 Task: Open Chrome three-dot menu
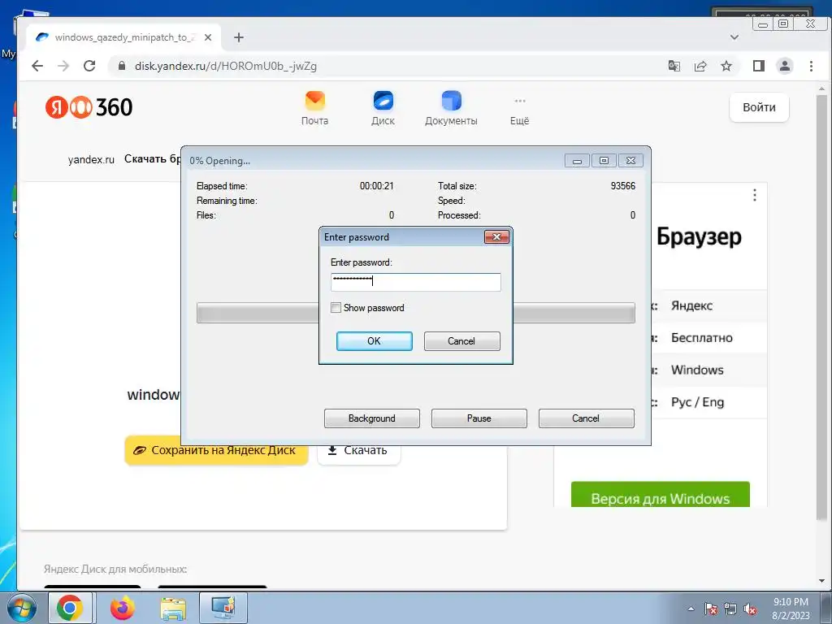point(811,66)
